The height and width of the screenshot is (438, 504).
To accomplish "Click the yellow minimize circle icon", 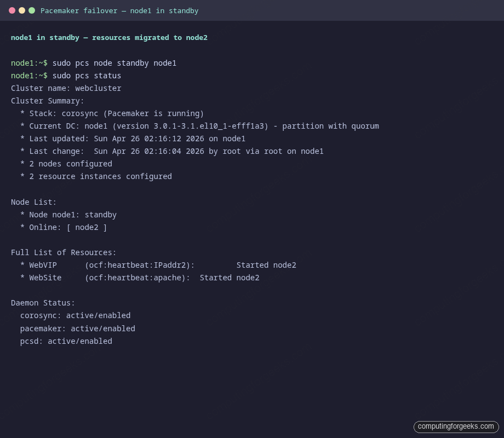I will (22, 9).
